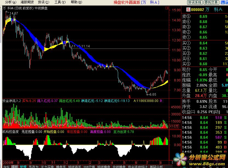
Task: Click the 买④ price 8.61
Action: (203, 59)
